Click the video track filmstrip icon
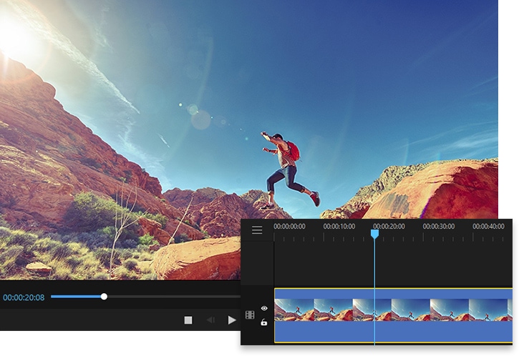The height and width of the screenshot is (356, 519). point(250,315)
